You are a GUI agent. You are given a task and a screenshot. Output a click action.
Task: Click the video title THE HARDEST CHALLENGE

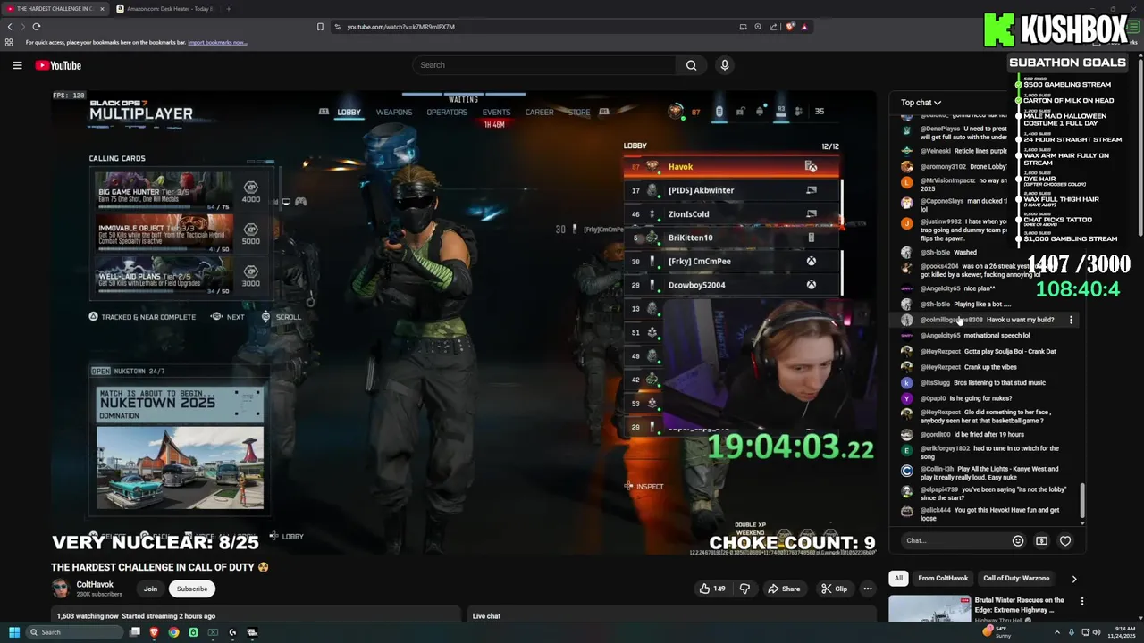pyautogui.click(x=160, y=567)
